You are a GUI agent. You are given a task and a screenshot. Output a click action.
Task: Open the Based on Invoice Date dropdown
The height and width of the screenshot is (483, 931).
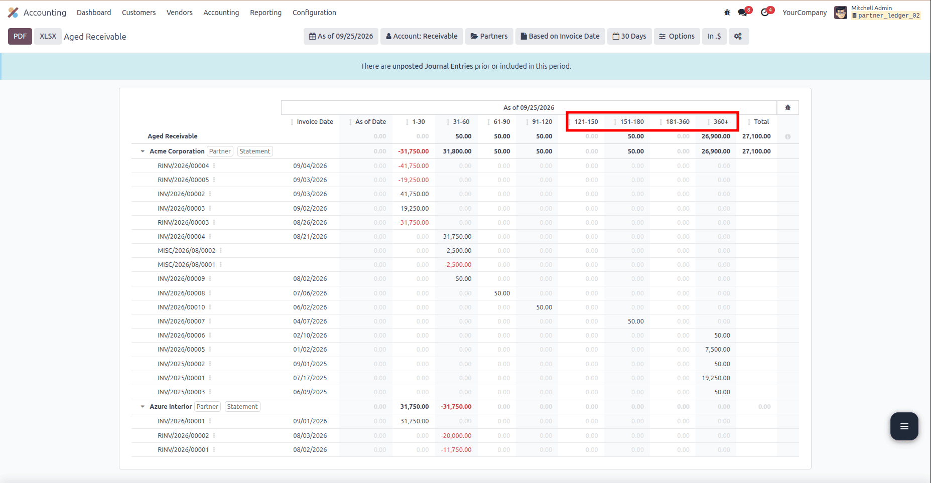point(560,36)
